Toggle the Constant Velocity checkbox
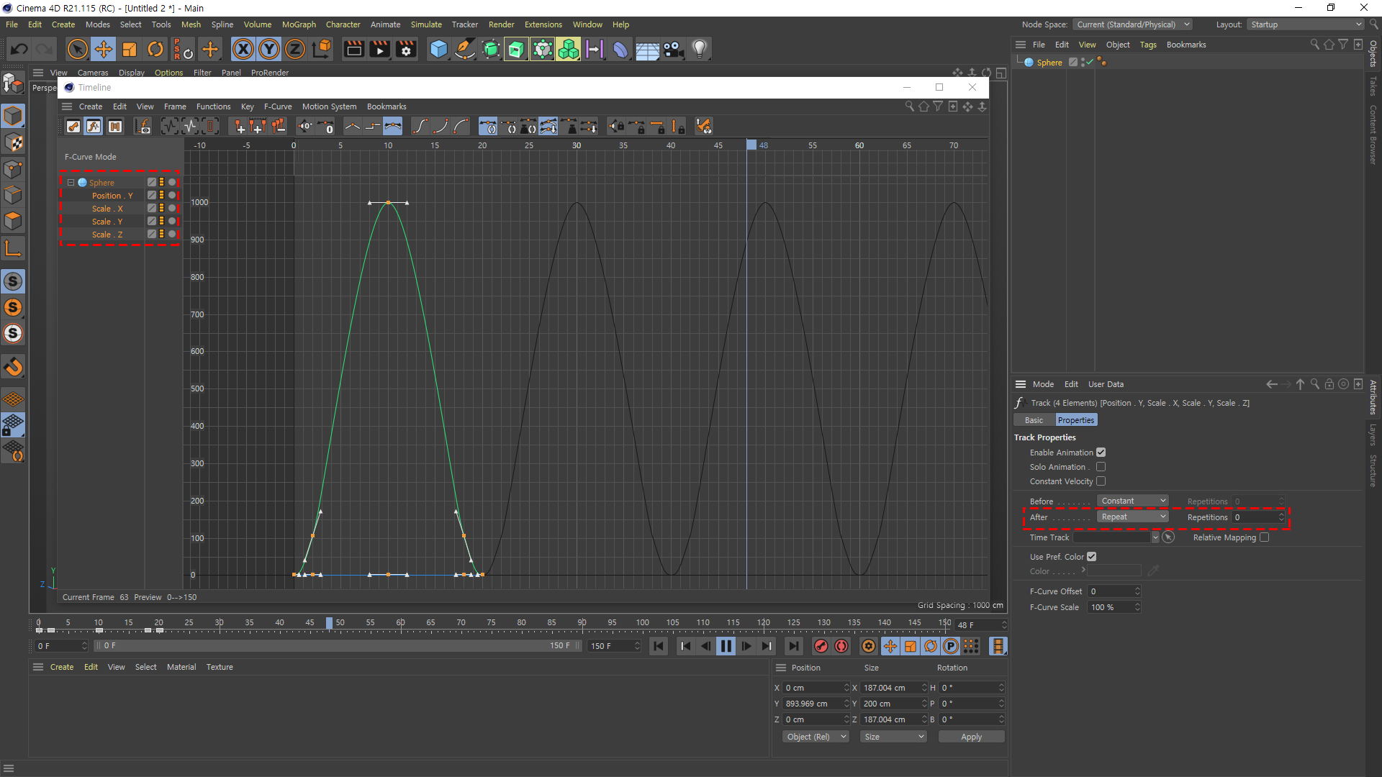Viewport: 1382px width, 777px height. click(1101, 481)
